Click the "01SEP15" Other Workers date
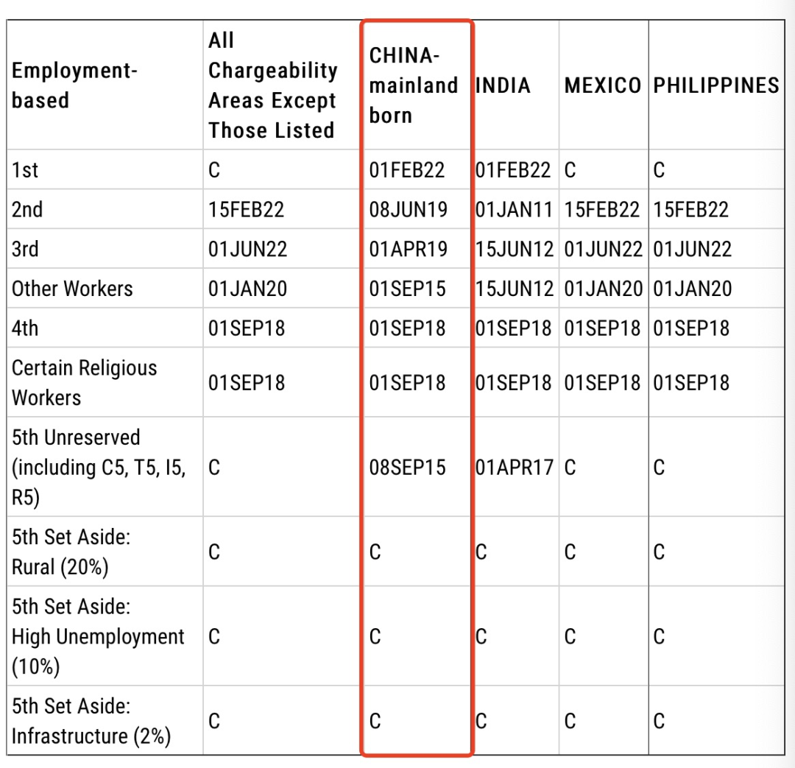 (x=407, y=289)
